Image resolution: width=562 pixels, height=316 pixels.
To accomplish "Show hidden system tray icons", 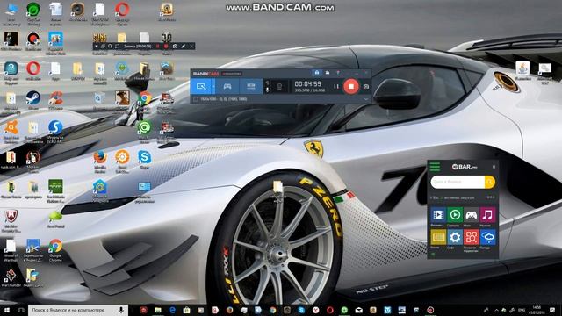I will (496, 310).
